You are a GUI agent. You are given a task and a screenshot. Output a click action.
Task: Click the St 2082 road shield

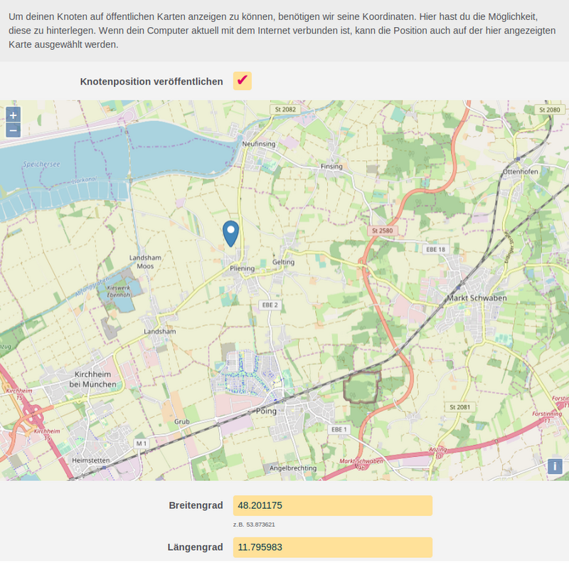tap(284, 109)
